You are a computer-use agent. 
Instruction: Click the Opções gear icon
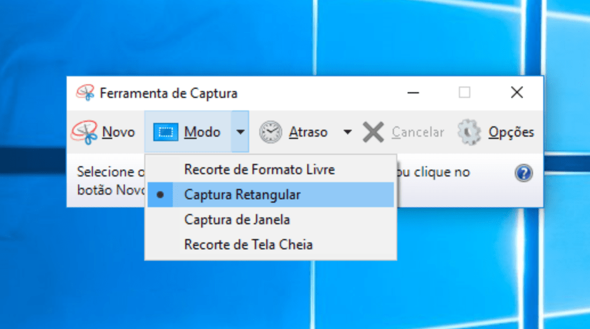click(469, 131)
